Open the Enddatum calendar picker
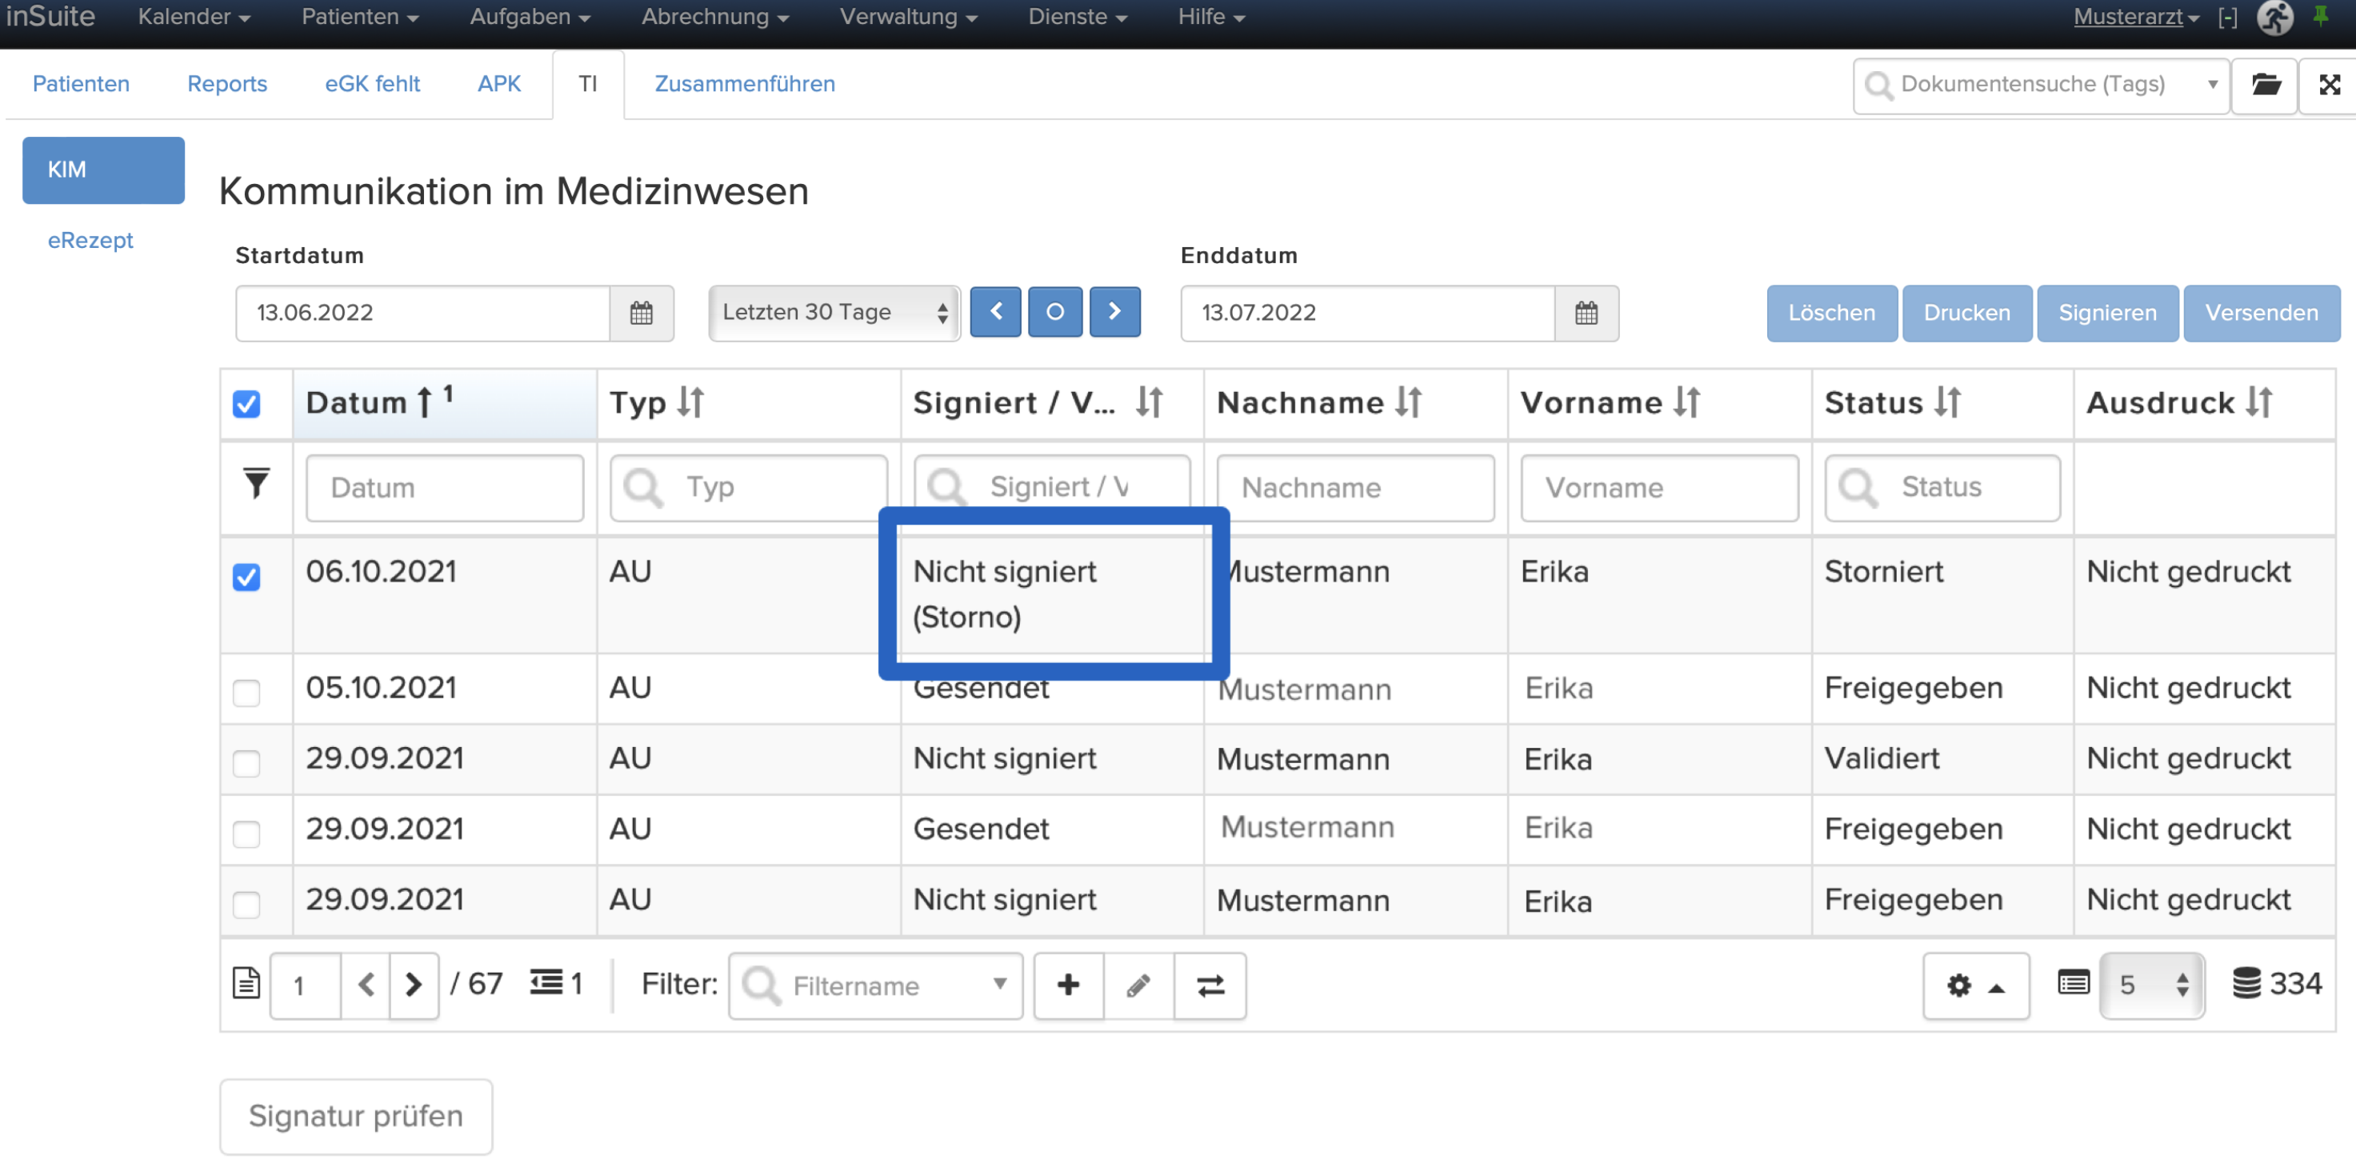This screenshot has height=1175, width=2356. [x=1586, y=313]
